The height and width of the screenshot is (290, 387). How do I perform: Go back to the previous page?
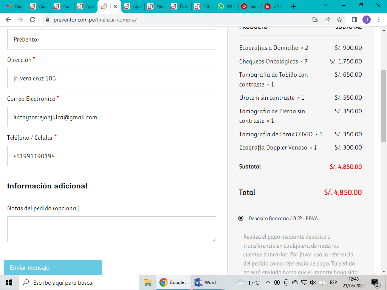[8, 20]
